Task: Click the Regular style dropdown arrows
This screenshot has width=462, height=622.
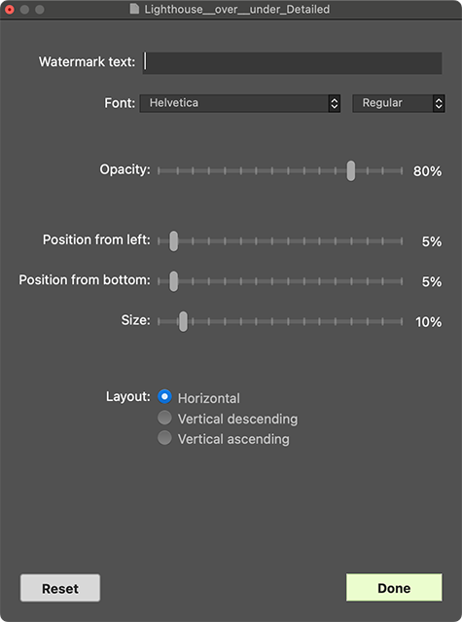Action: (439, 103)
